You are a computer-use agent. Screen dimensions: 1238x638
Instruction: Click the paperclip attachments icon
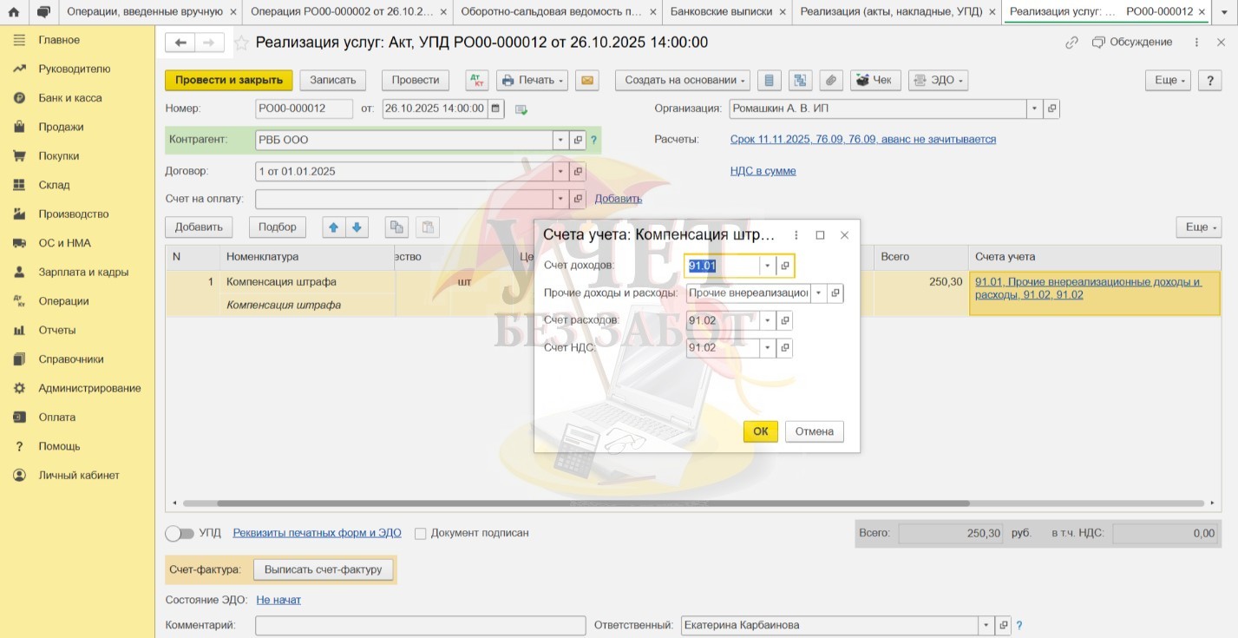pyautogui.click(x=830, y=80)
